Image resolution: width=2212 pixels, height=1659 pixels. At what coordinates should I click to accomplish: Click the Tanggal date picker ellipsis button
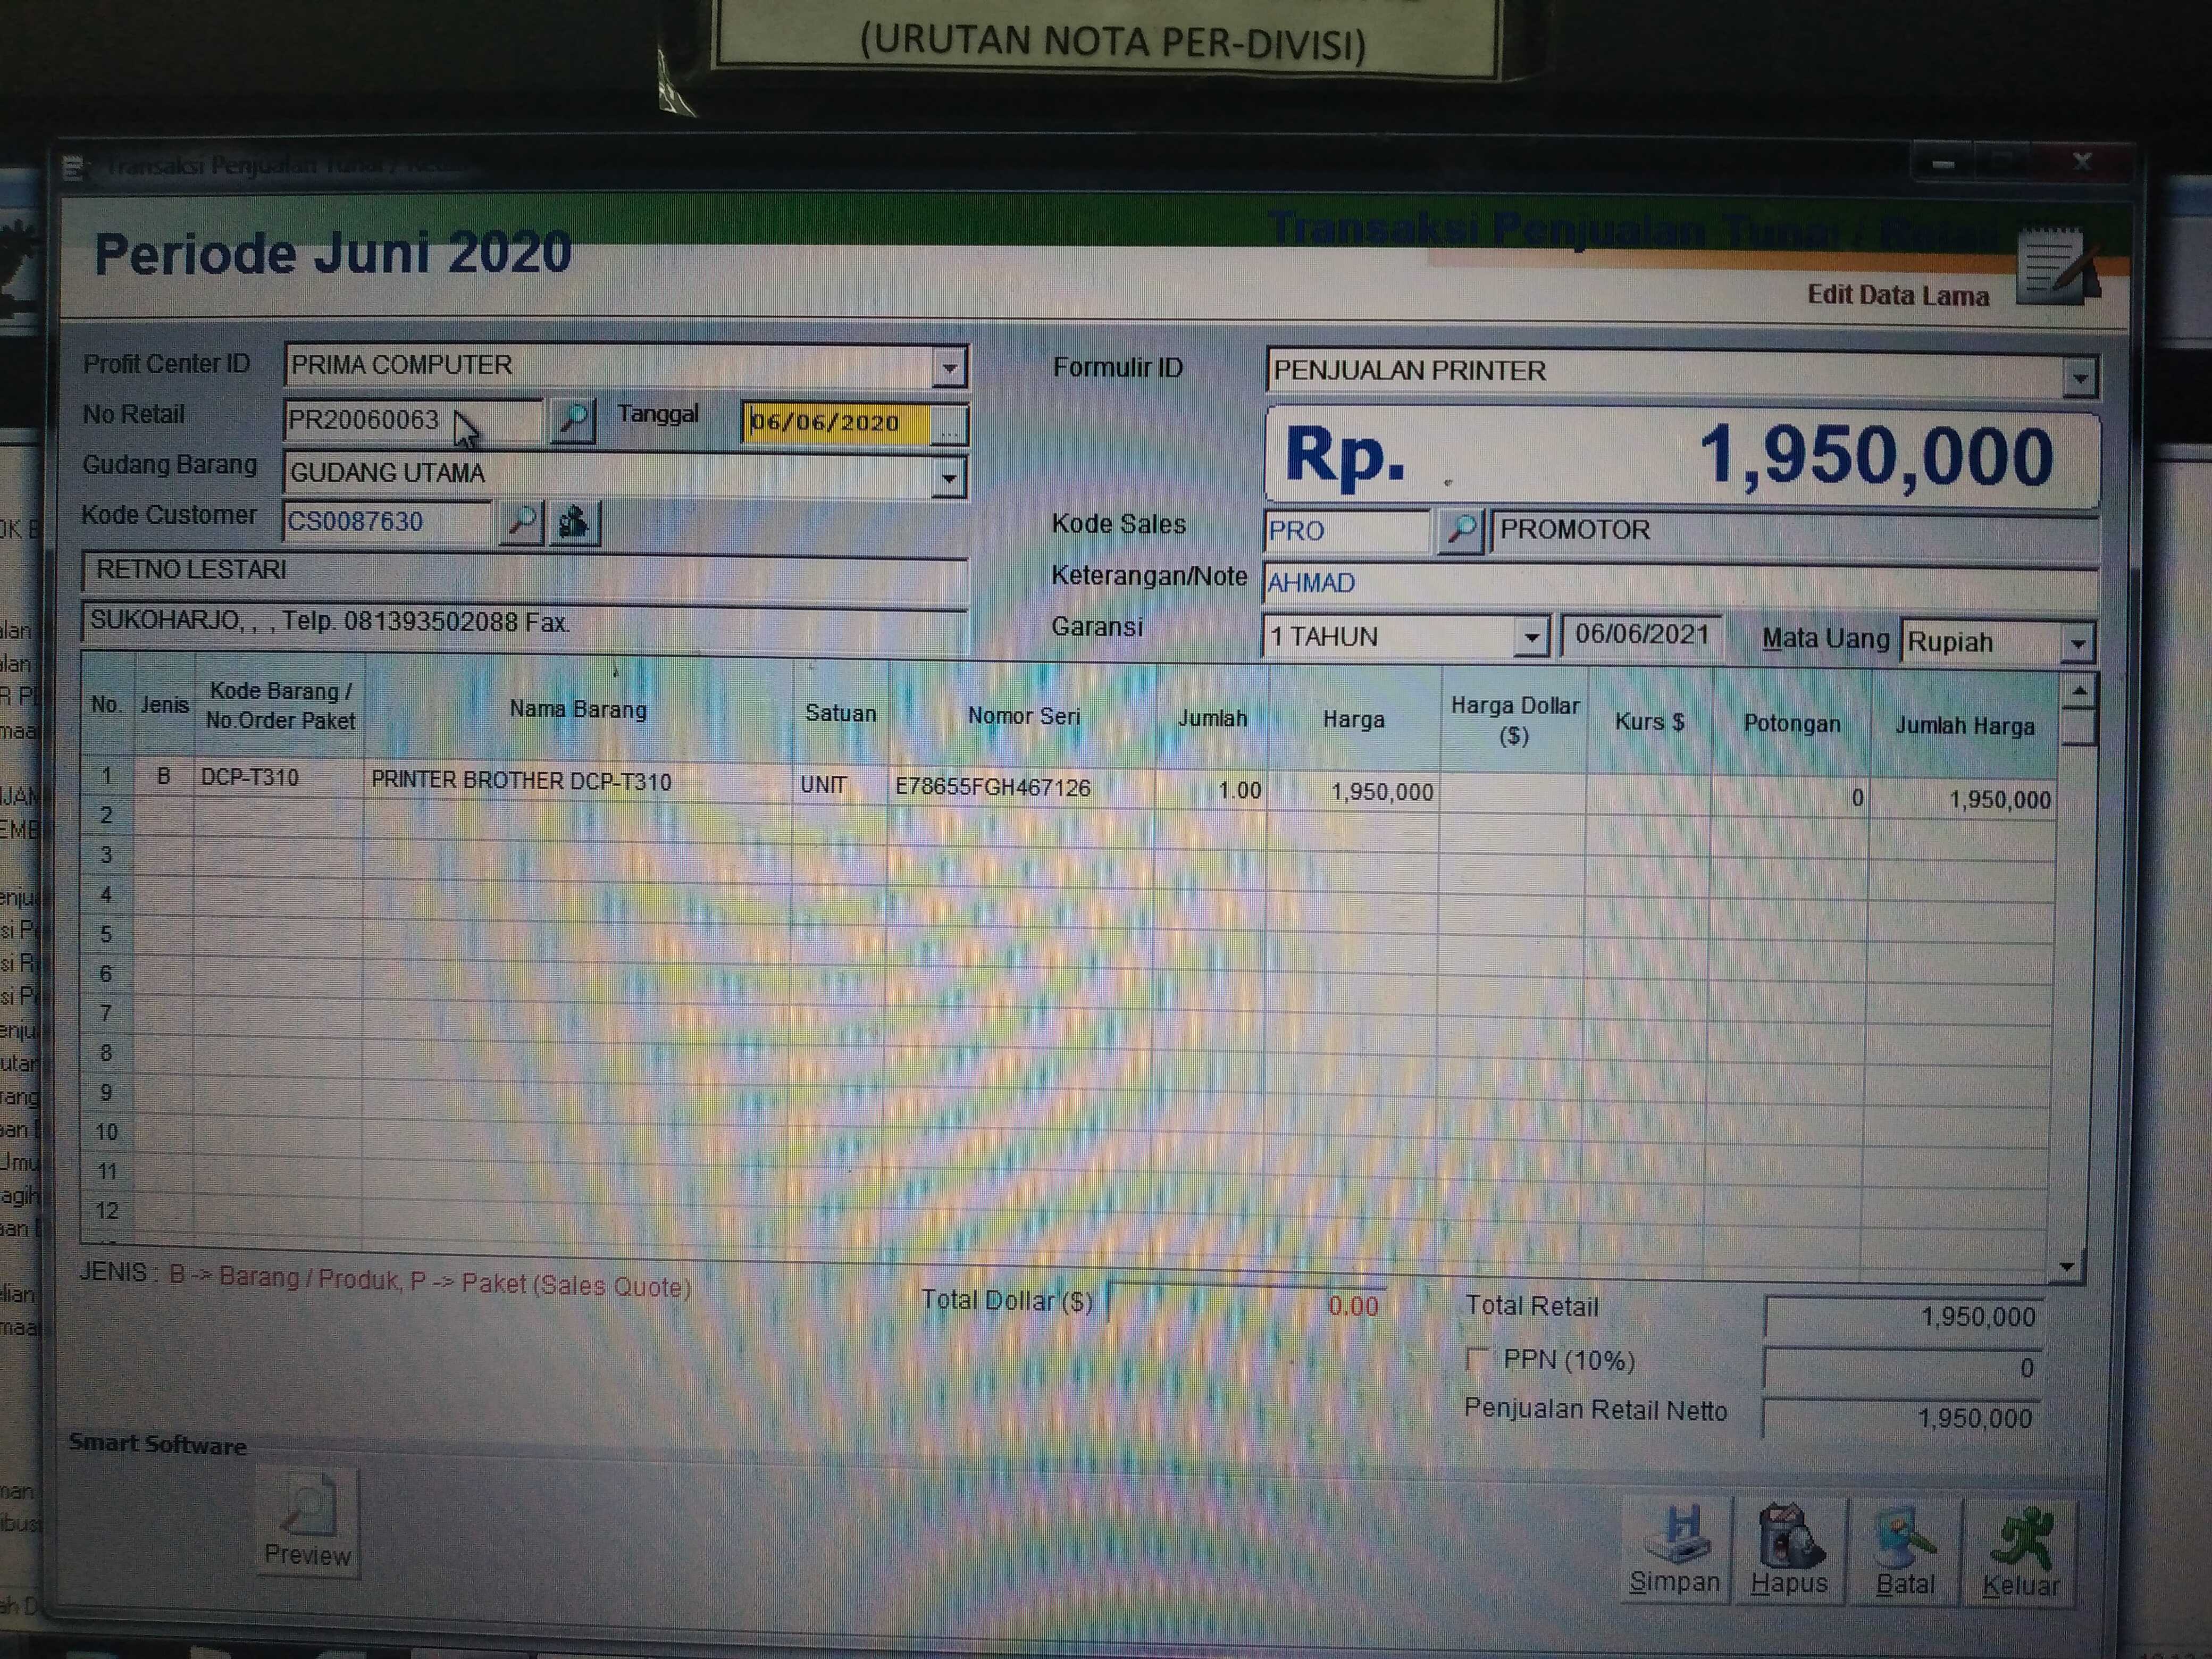pyautogui.click(x=949, y=425)
